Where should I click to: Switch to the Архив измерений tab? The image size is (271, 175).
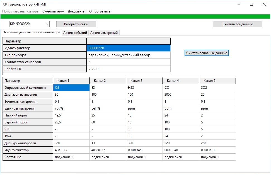104,33
